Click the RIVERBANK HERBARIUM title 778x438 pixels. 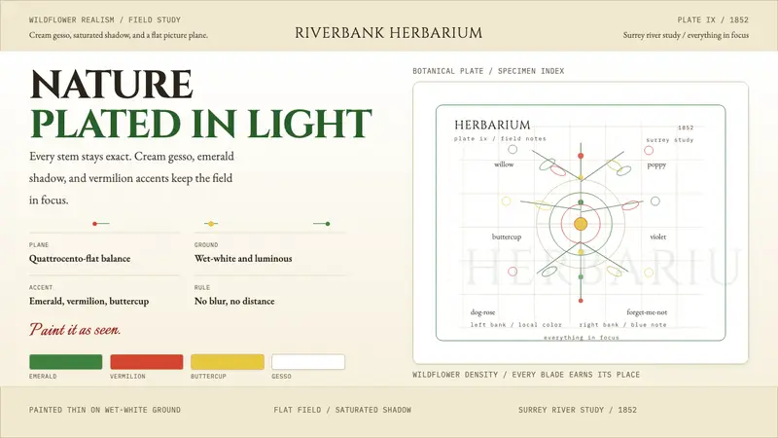[x=388, y=33]
